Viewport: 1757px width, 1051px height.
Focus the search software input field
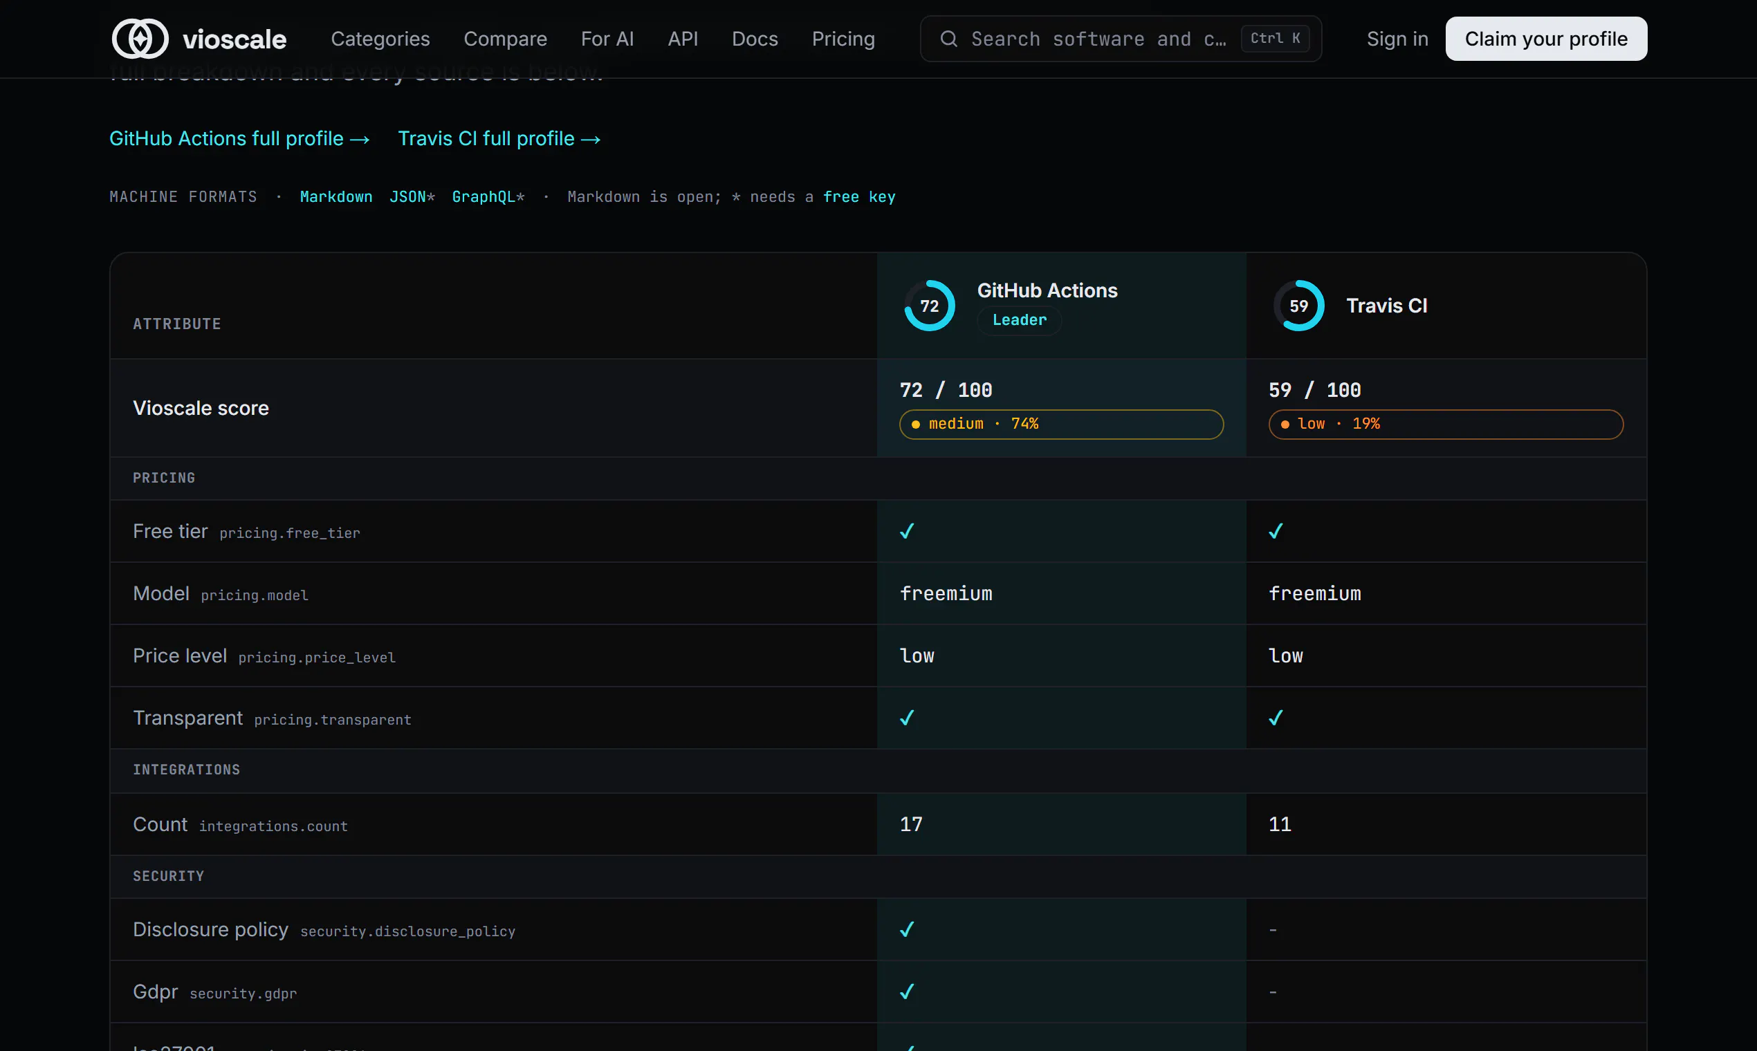pyautogui.click(x=1121, y=39)
